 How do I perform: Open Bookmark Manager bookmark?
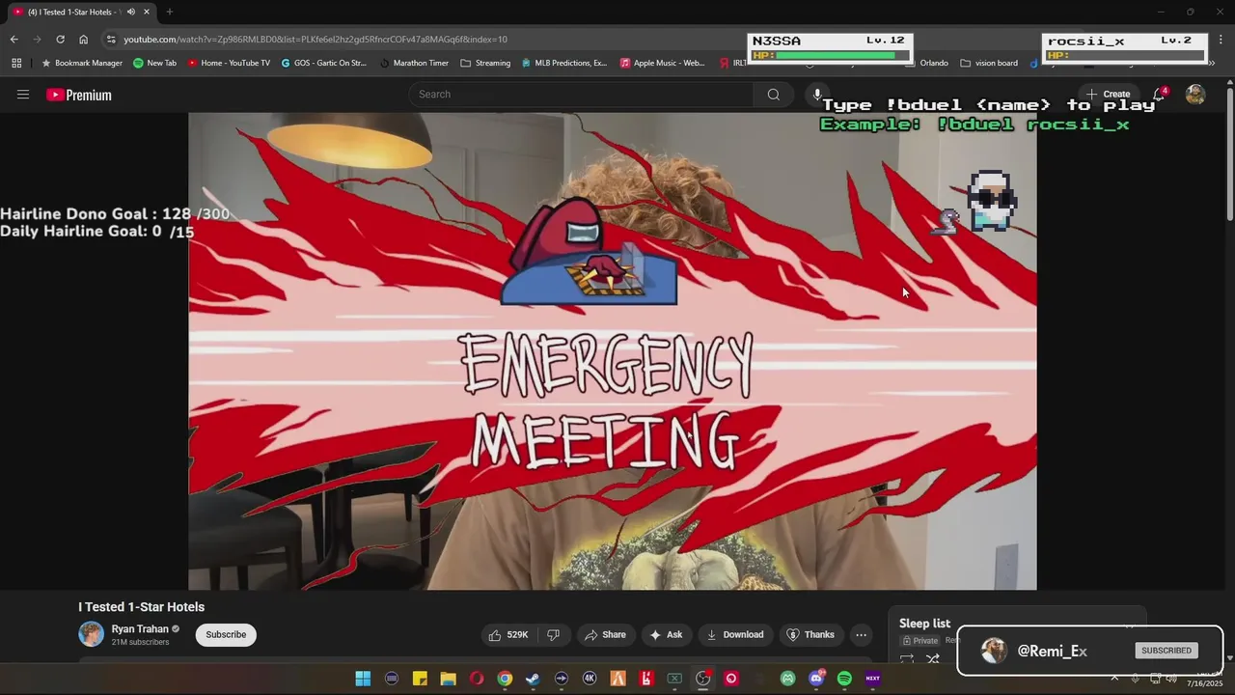(x=82, y=63)
